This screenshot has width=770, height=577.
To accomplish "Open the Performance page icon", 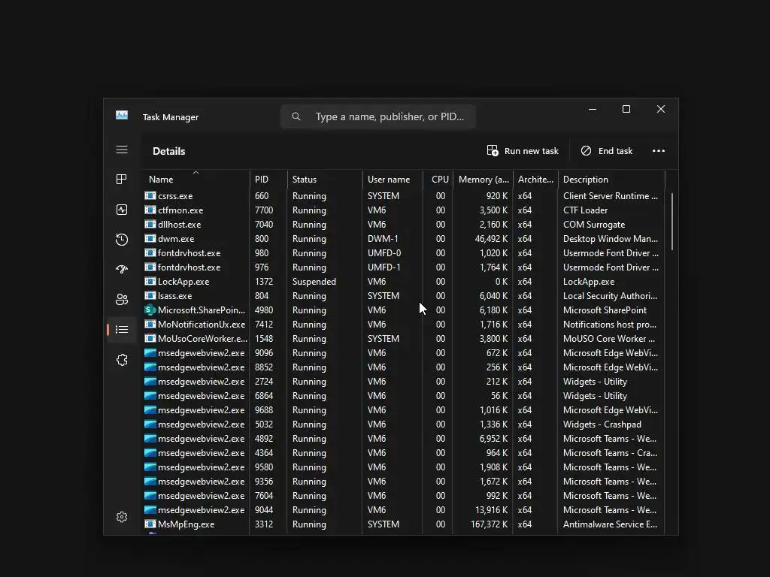I will click(x=122, y=210).
